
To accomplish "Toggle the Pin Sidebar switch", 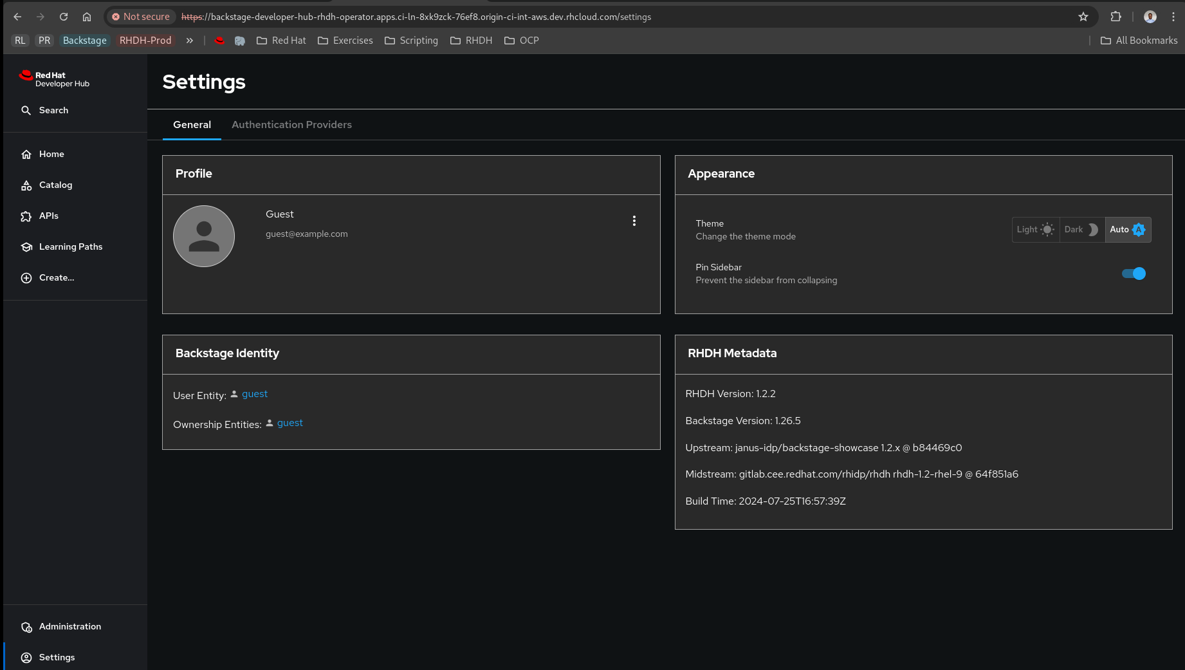I will coord(1134,274).
